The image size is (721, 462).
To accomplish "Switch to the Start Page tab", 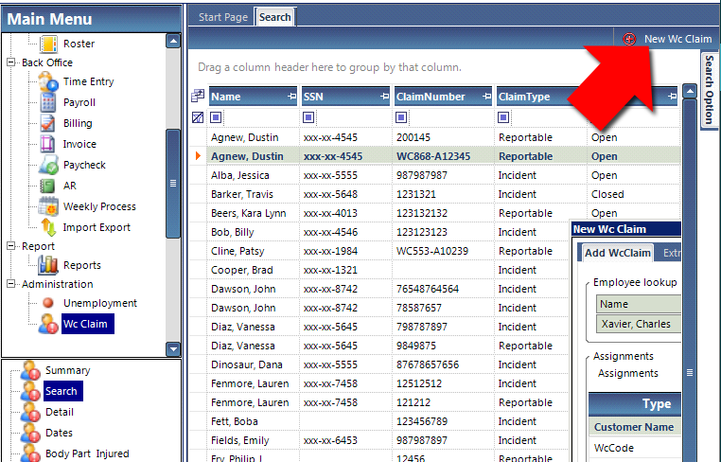I will [x=223, y=17].
